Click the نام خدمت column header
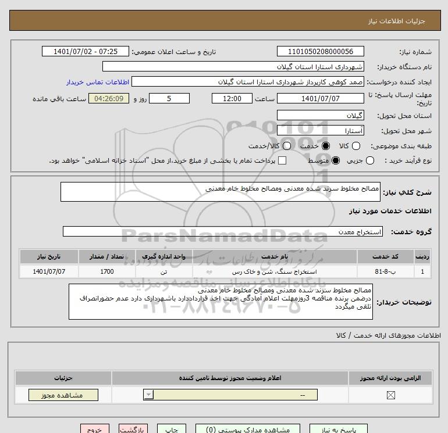448x433 pixels. 275,256
